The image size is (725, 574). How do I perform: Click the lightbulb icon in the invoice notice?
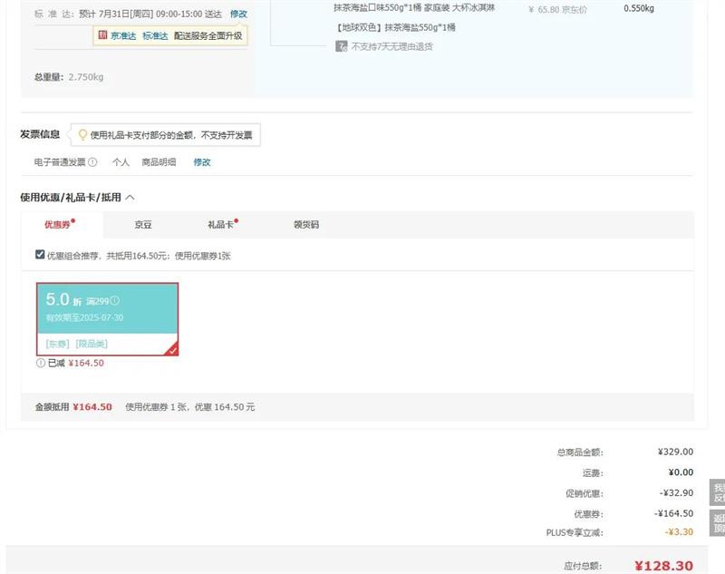pos(82,135)
